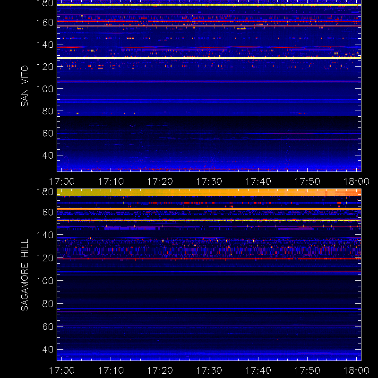Viewport: 378px width, 378px height.
Task: Select the 100 label on San Vito axis
Action: (x=45, y=89)
